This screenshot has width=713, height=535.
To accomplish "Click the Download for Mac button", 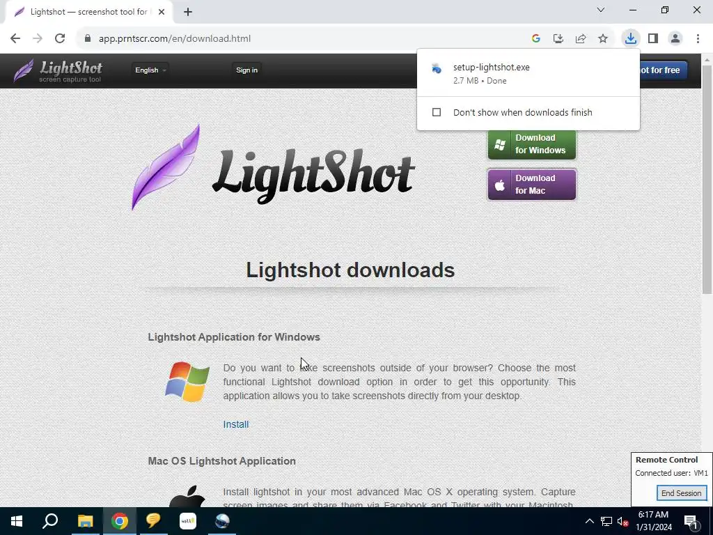I will pos(531,184).
